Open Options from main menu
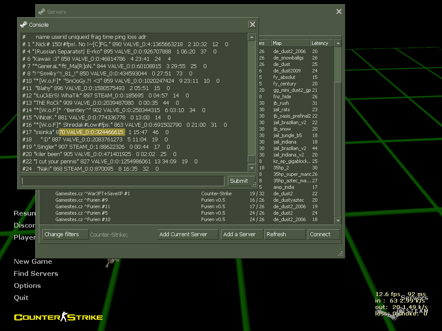This screenshot has width=442, height=331. [27, 286]
